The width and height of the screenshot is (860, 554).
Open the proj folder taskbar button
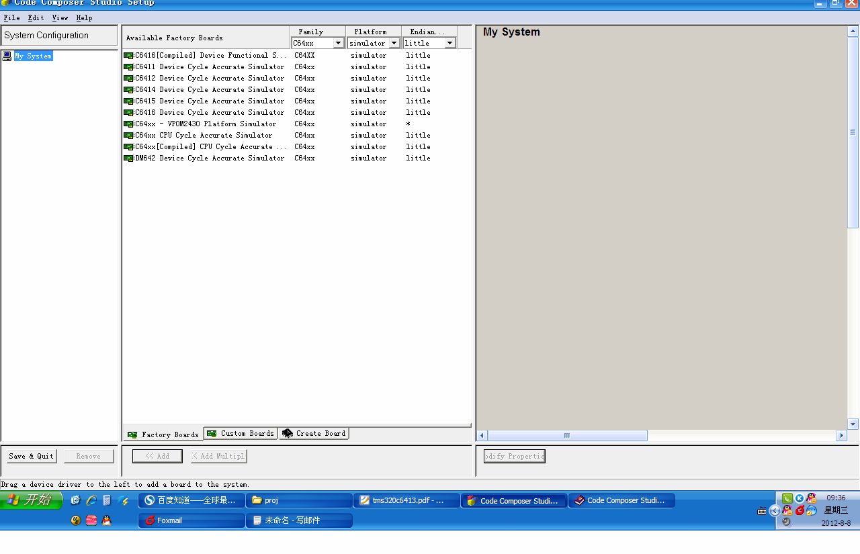299,500
